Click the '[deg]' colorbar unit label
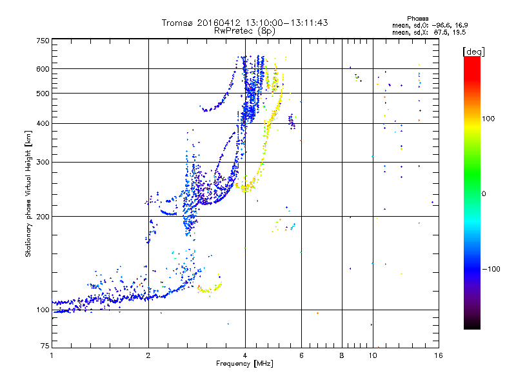Screen dimensions: 516x387 click(x=473, y=52)
